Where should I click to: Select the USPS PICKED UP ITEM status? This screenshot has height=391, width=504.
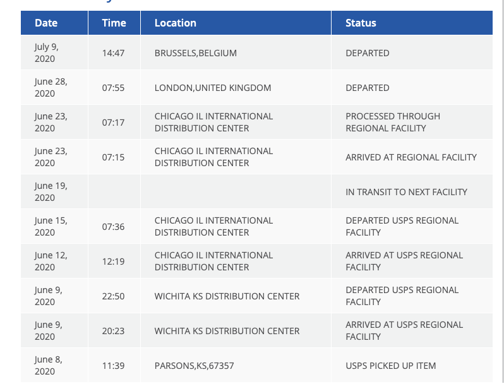[390, 366]
